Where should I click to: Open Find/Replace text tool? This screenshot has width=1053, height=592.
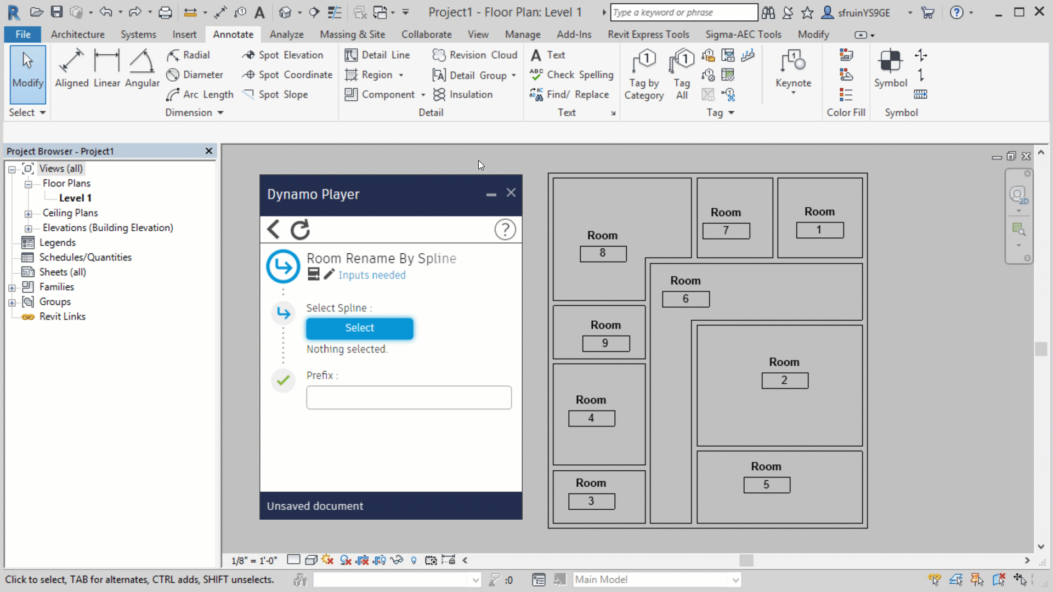click(569, 94)
